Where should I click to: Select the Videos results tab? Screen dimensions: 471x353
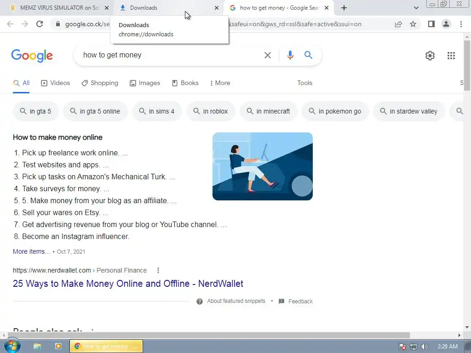(x=55, y=83)
